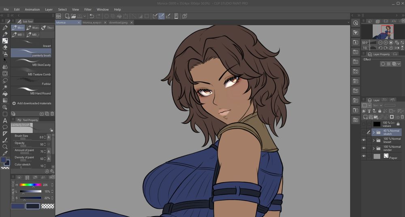This screenshot has height=217, width=405.
Task: Flip canvas horizontally in Navigator
Action: 397,48
